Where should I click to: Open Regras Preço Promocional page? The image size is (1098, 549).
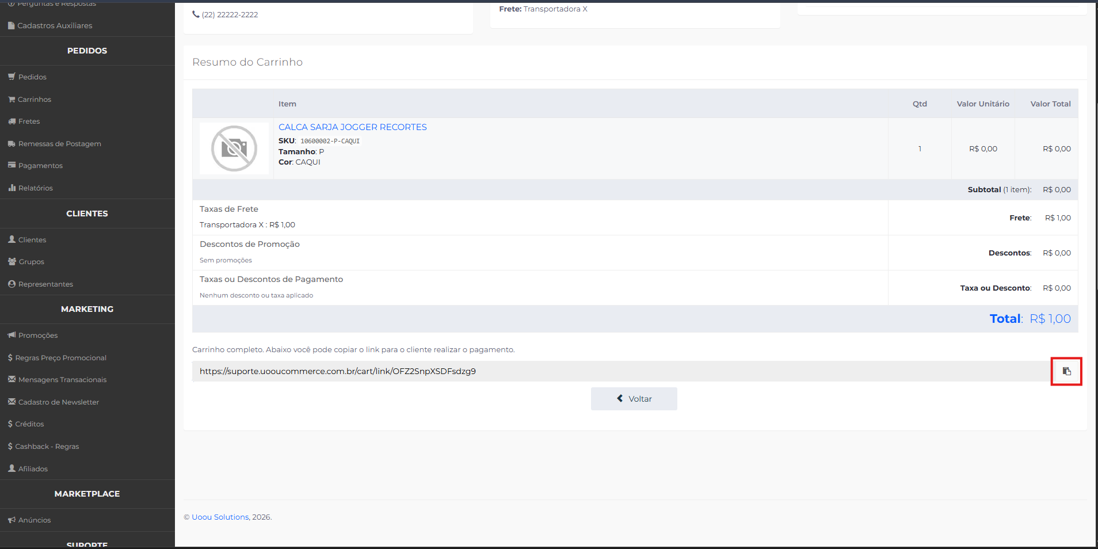pyautogui.click(x=60, y=358)
